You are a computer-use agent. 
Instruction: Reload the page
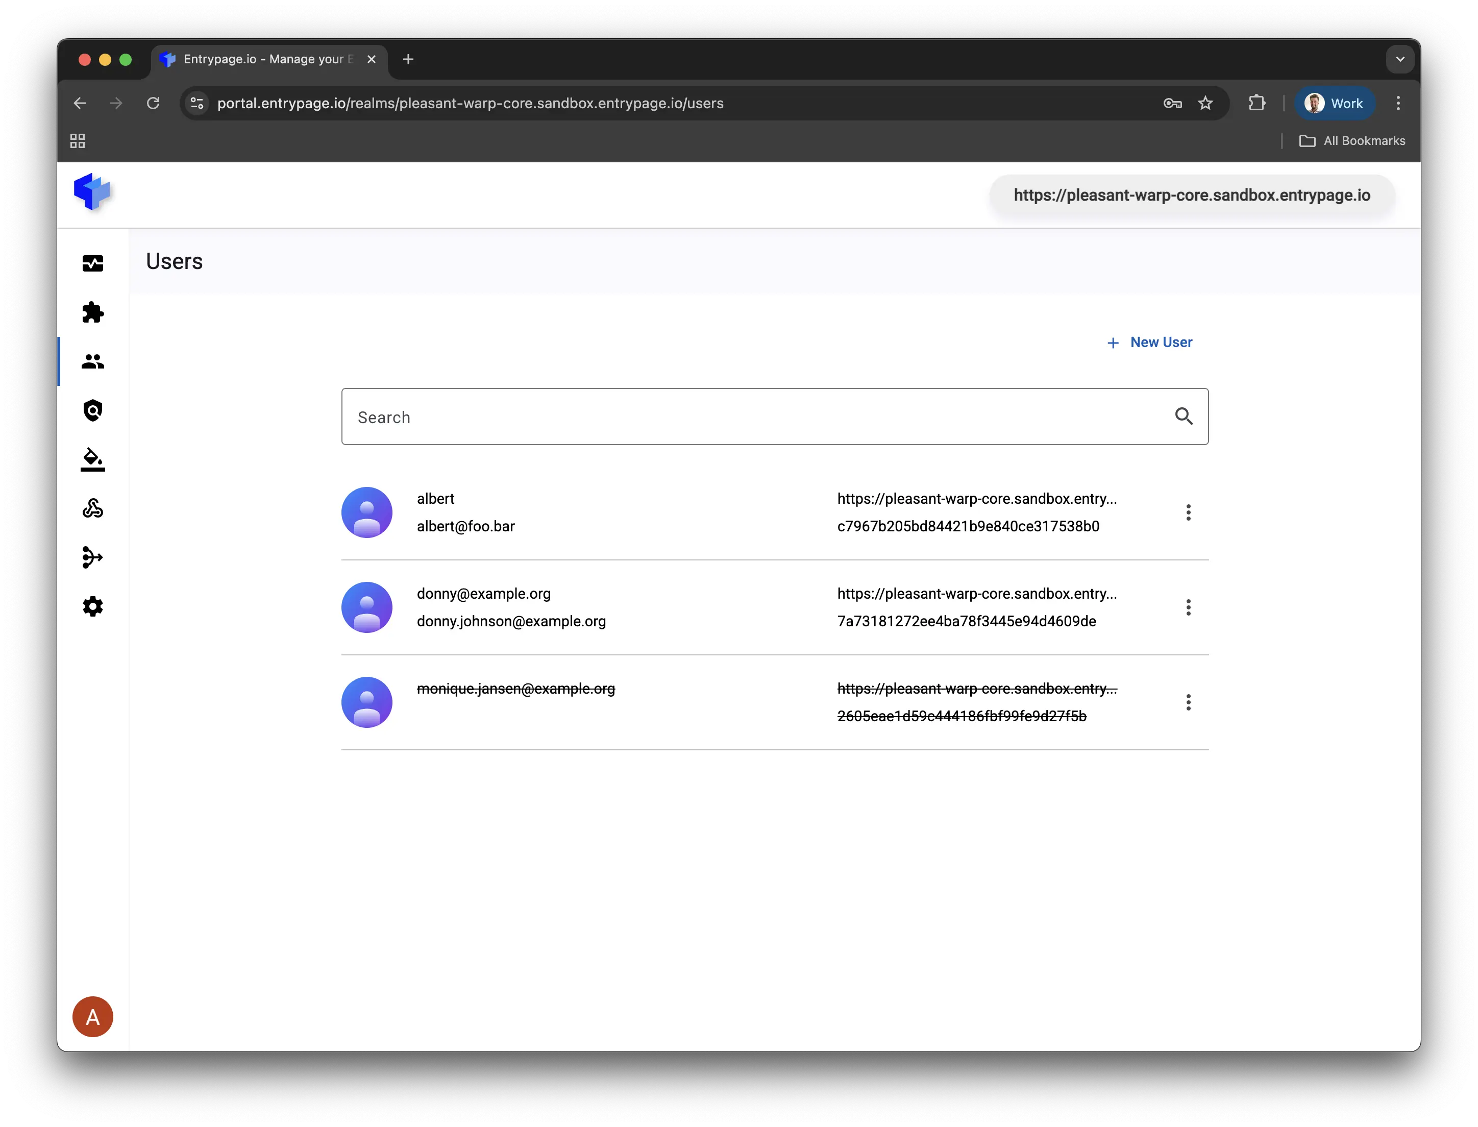tap(153, 103)
